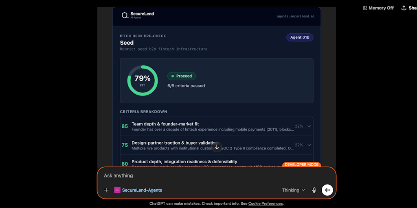The image size is (417, 208).
Task: Select the SecureLend-Agents connector label
Action: 142,190
